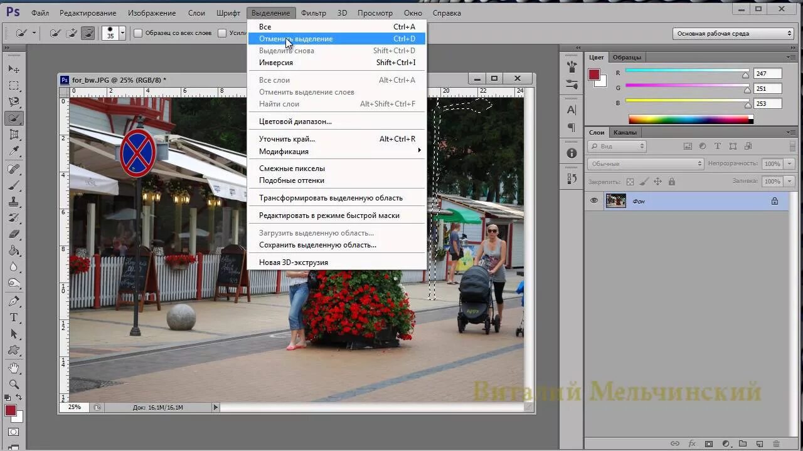The image size is (803, 451).
Task: Open the Brush presets panel icon
Action: [x=572, y=83]
